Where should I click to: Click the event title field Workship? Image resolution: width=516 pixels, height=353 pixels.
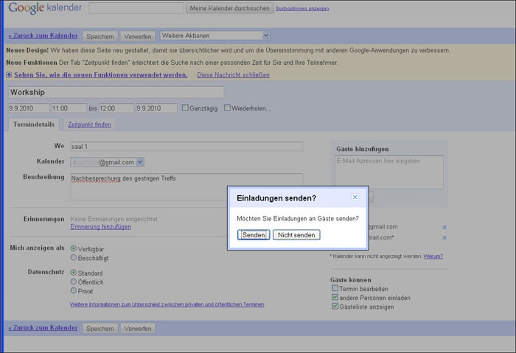(x=116, y=93)
